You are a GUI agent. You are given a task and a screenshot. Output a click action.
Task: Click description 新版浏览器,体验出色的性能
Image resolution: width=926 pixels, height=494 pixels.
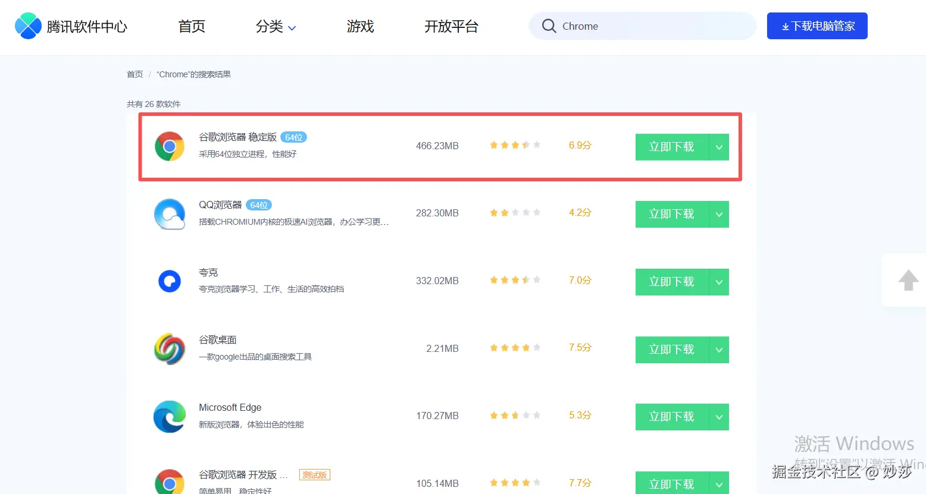[x=251, y=424]
